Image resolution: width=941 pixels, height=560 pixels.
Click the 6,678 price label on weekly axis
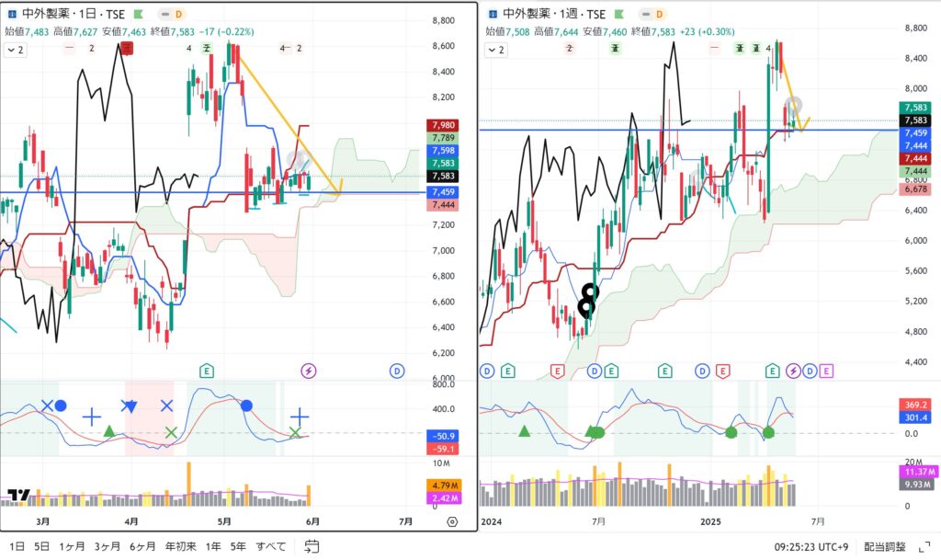tap(916, 189)
